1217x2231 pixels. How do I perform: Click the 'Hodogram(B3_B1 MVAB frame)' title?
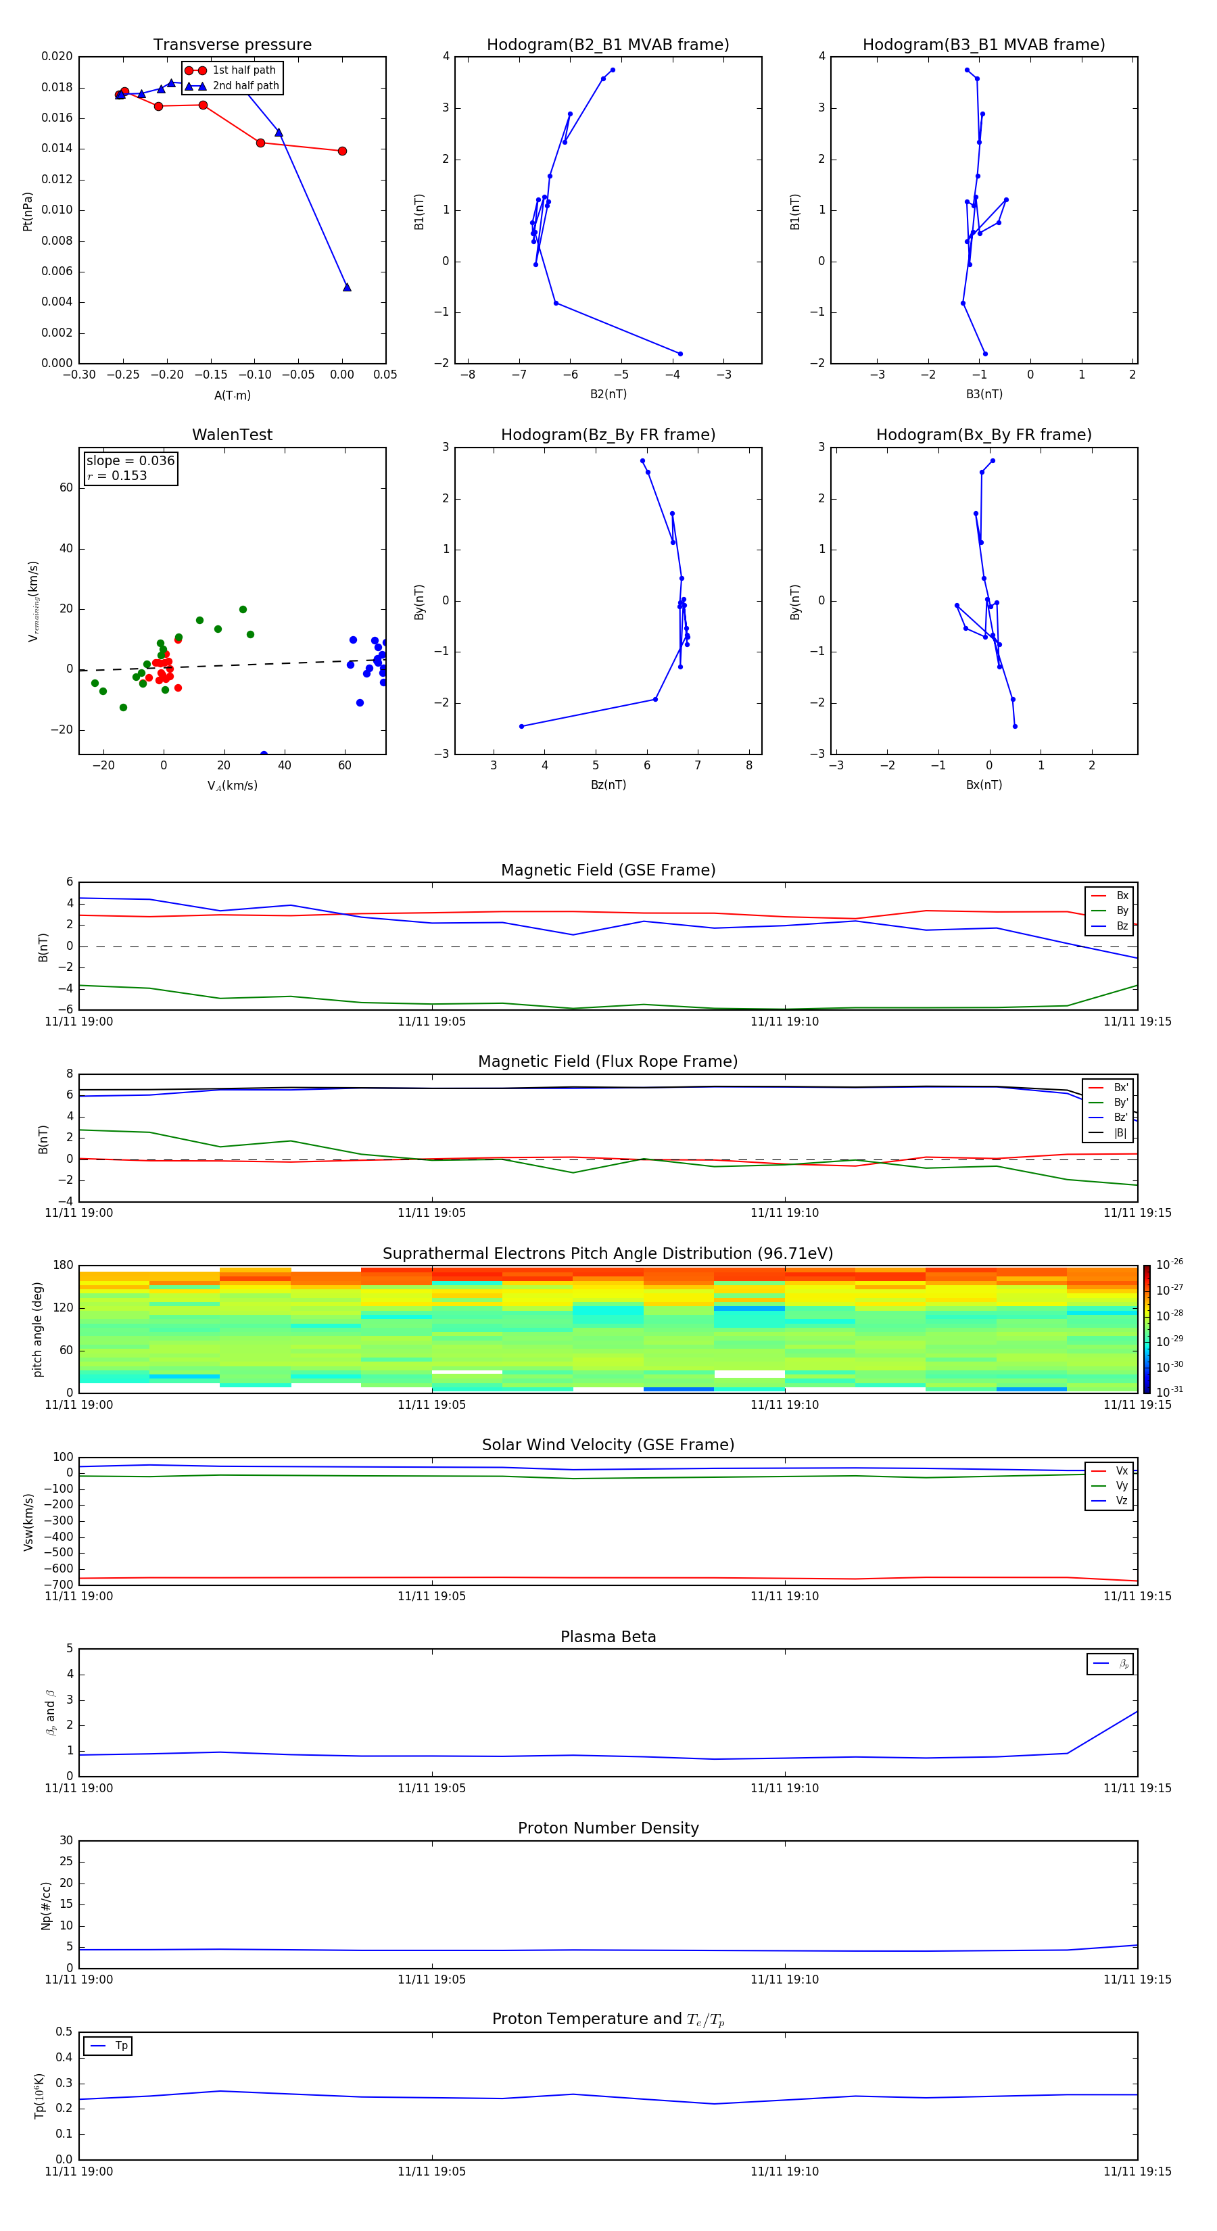(984, 45)
